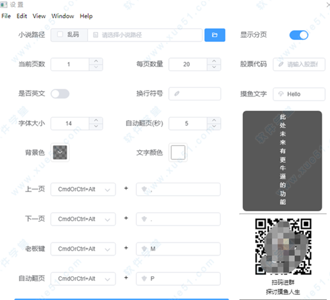Click the 上一页 key input field

pyautogui.click(x=178, y=189)
